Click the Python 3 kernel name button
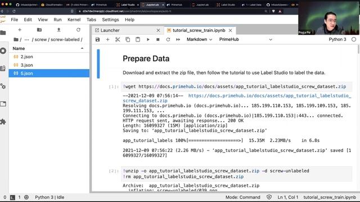Viewport: 360px width, 202px height. coord(337,39)
